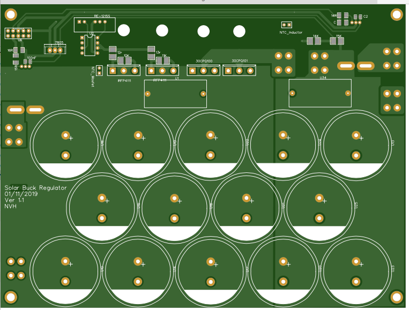
Task: Click the 'Solar Buck Regulator' silkscreen text
Action: [35, 188]
